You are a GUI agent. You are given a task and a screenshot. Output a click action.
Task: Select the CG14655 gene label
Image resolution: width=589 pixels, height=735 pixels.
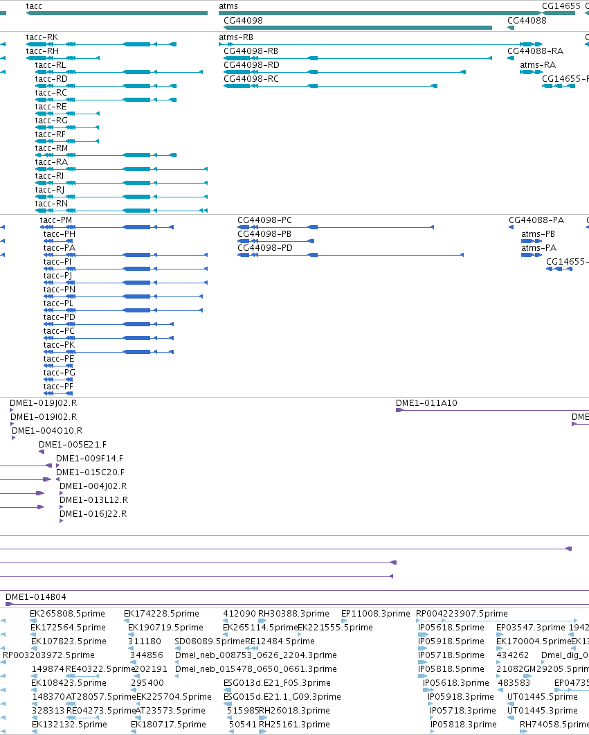pos(561,6)
